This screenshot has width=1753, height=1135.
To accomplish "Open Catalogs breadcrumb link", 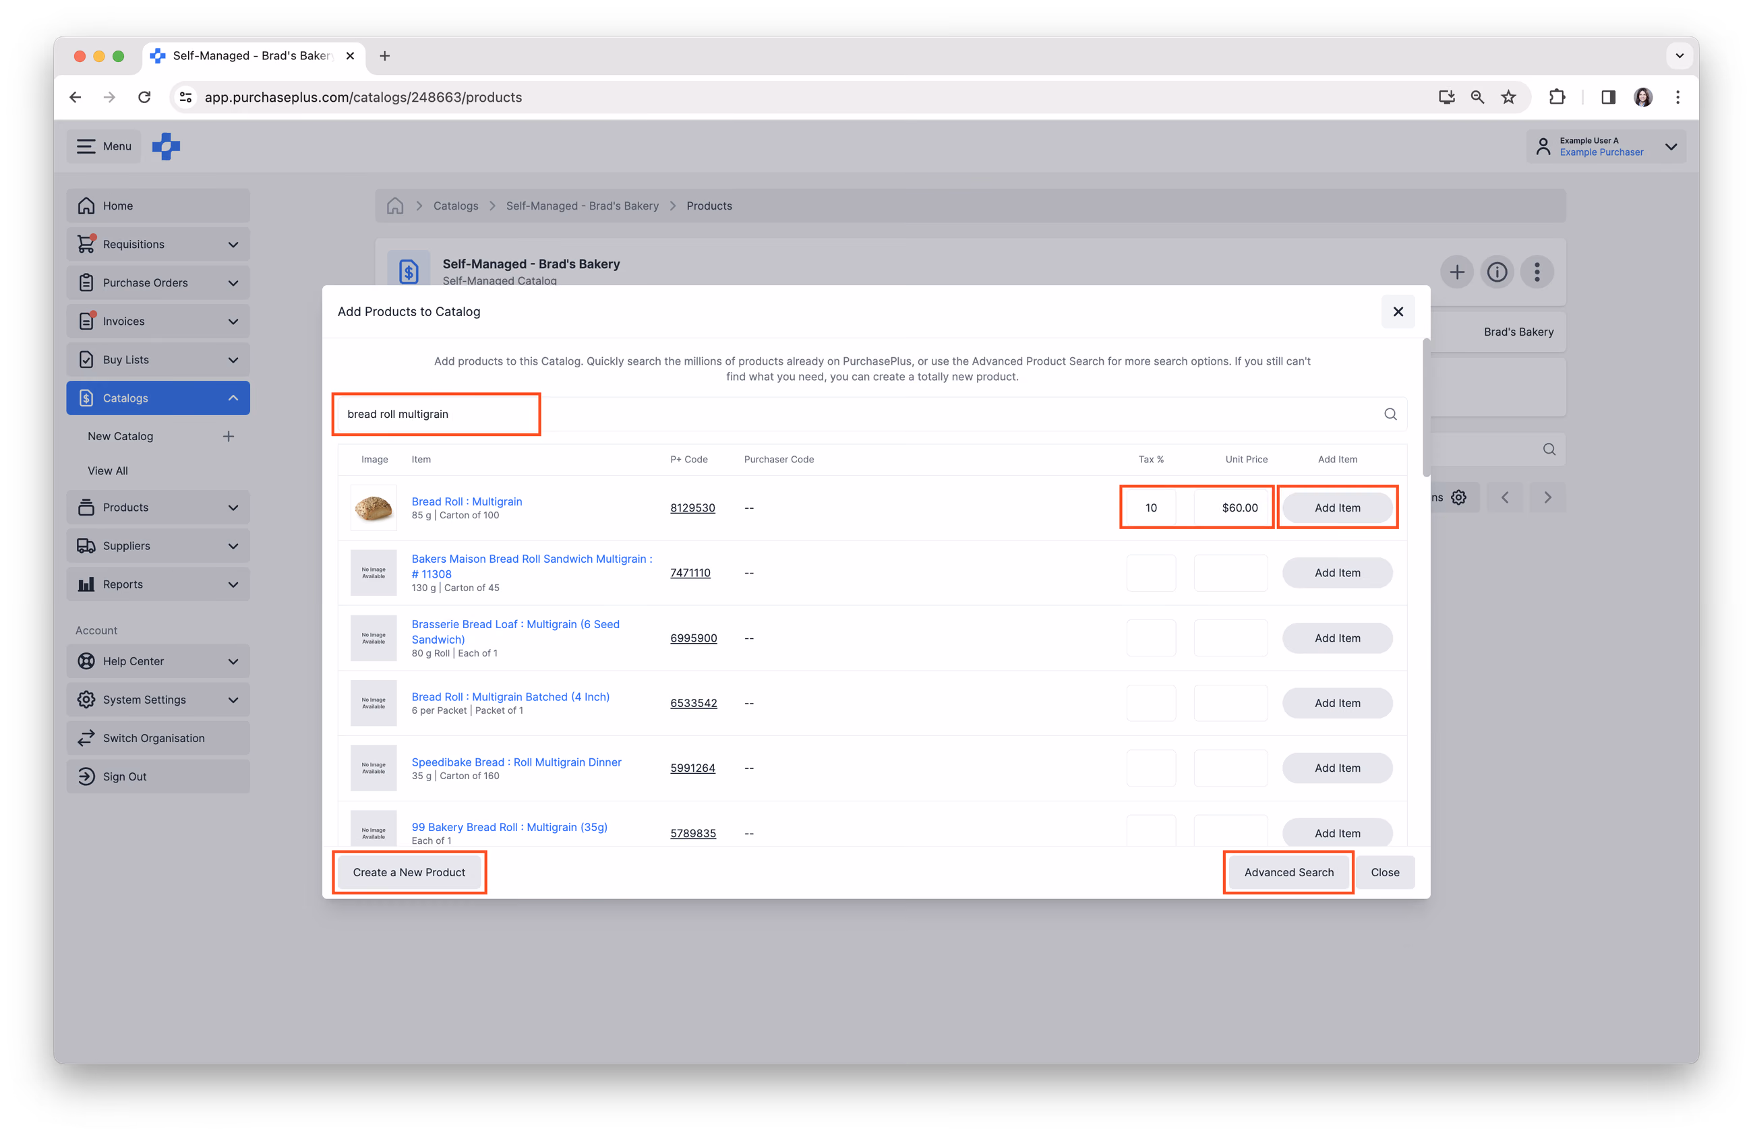I will [455, 206].
